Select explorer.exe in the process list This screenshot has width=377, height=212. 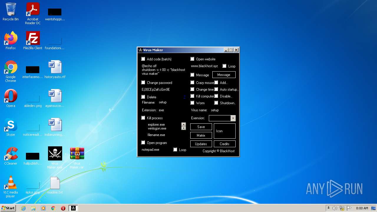tap(156, 125)
